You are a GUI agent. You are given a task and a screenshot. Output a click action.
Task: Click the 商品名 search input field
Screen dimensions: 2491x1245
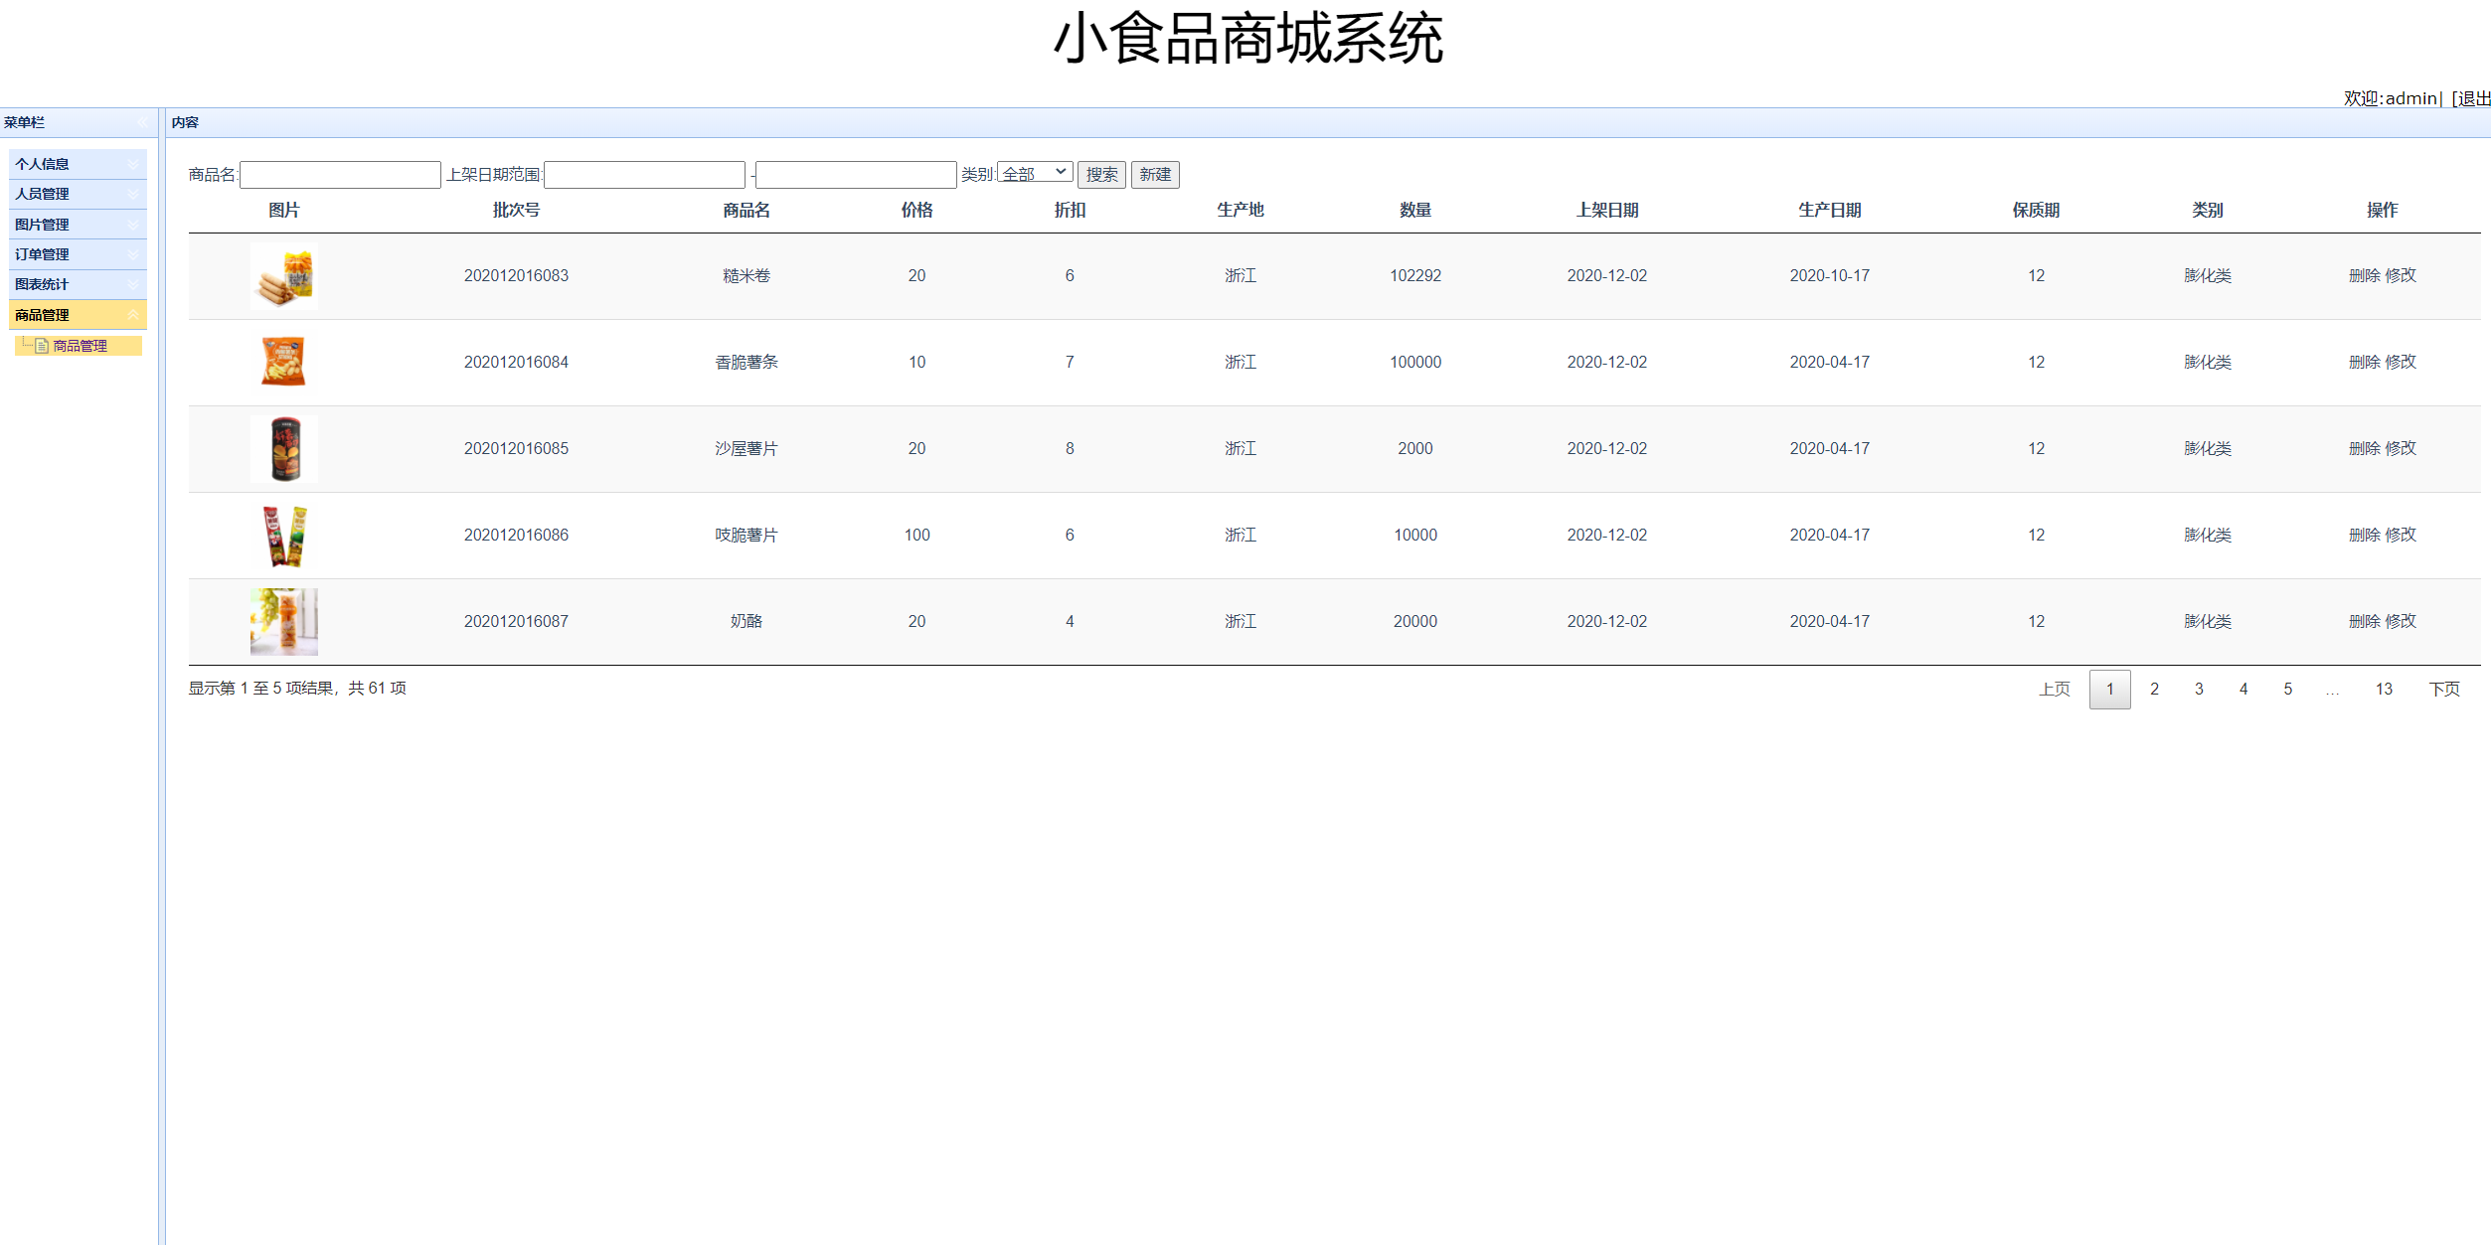[x=340, y=175]
